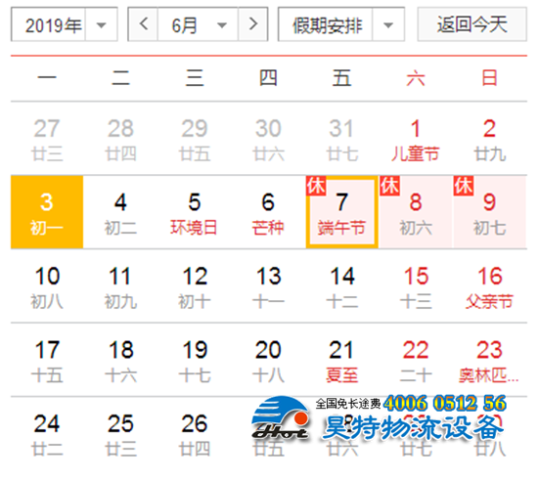This screenshot has height=479, width=538.
Task: Select June 6 芒种 date
Action: click(268, 212)
